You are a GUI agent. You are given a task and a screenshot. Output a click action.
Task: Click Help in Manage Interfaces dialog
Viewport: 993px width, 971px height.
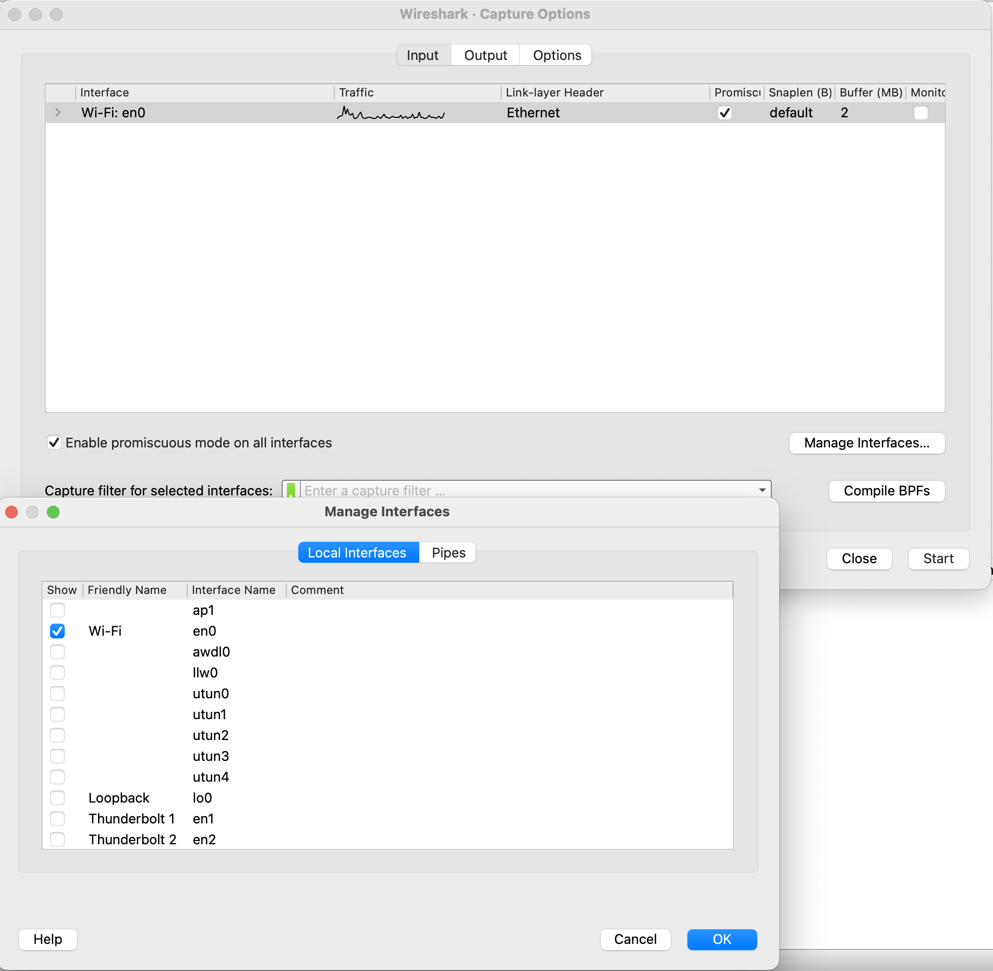click(48, 940)
